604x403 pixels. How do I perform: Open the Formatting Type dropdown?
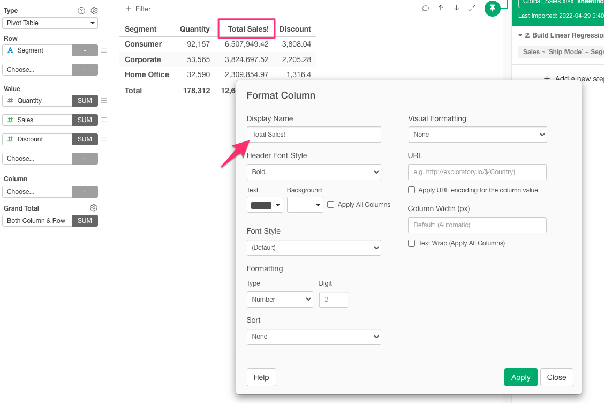pyautogui.click(x=280, y=299)
